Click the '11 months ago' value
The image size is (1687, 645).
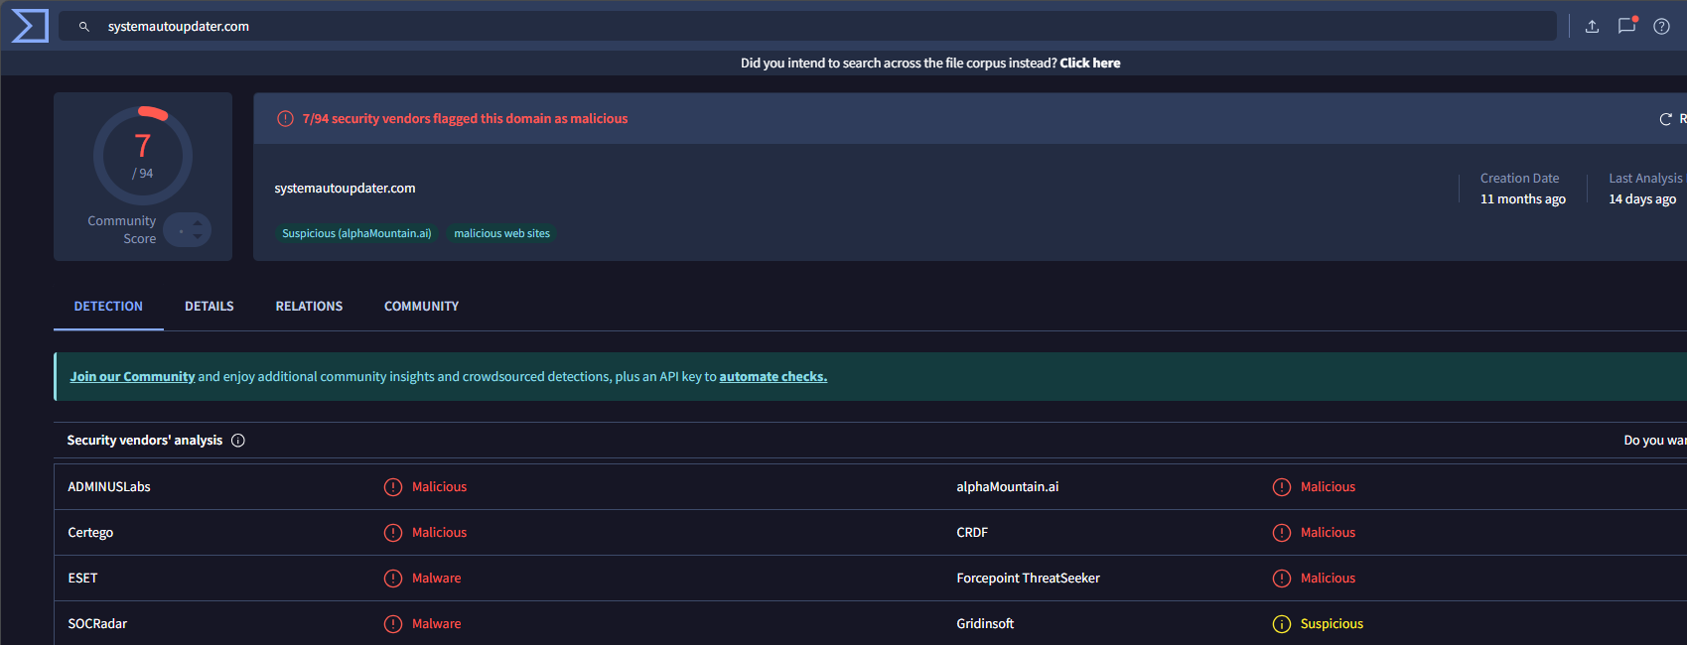1522,199
